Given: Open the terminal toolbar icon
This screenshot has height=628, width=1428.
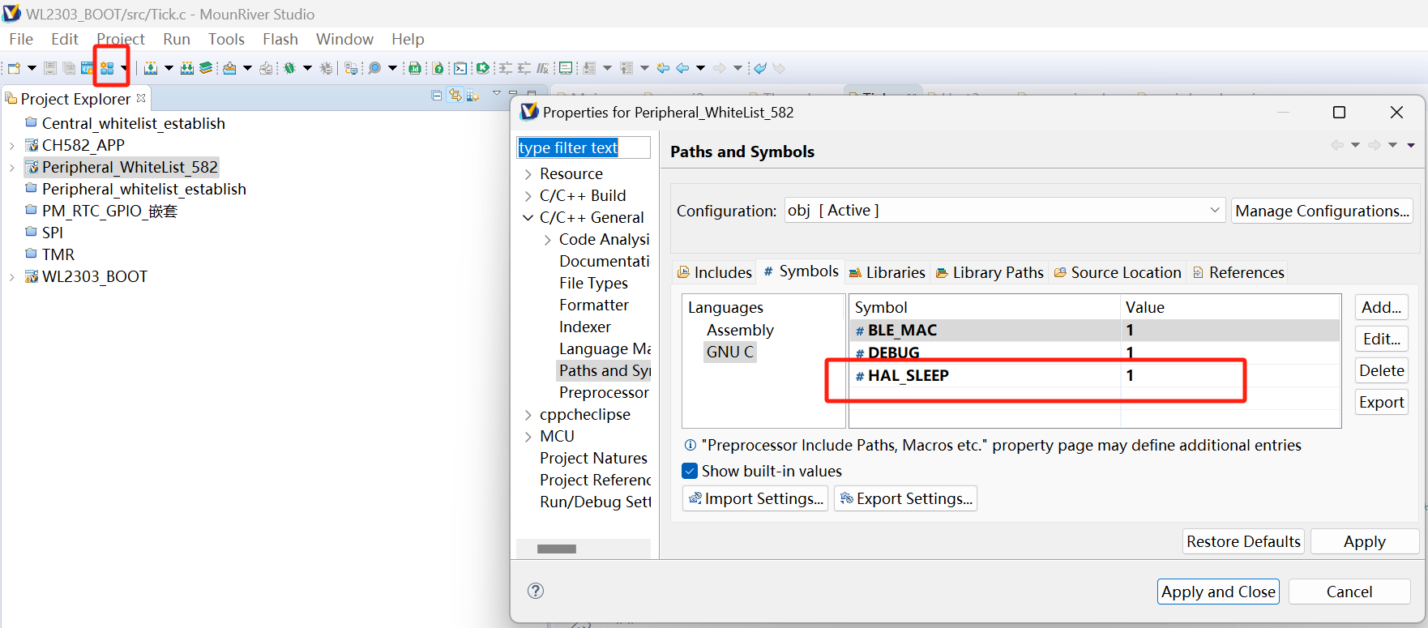Looking at the screenshot, I should [x=460, y=68].
